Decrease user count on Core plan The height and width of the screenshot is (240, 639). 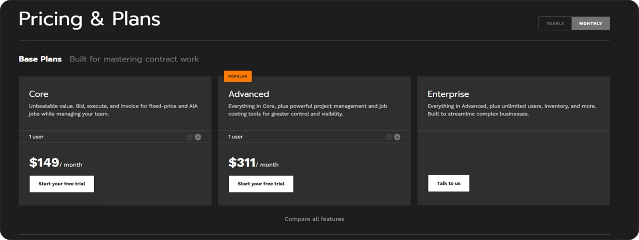pos(190,137)
